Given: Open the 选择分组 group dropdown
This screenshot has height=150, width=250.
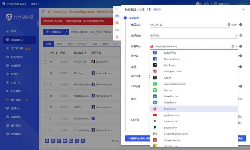Looking at the screenshot, I should [x=194, y=36].
